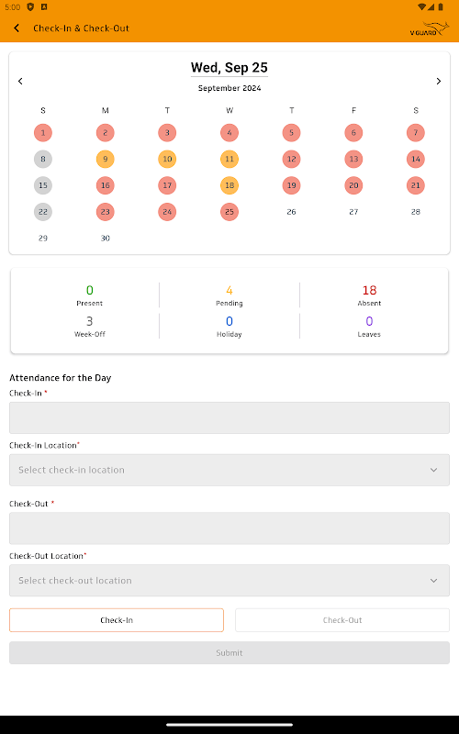The width and height of the screenshot is (459, 734).
Task: Tap the Wi-Fi status icon
Action: (421, 6)
